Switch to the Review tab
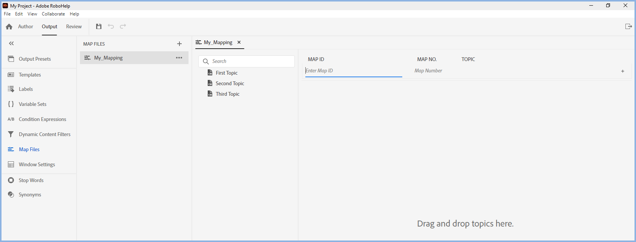Image resolution: width=636 pixels, height=242 pixels. pyautogui.click(x=74, y=26)
